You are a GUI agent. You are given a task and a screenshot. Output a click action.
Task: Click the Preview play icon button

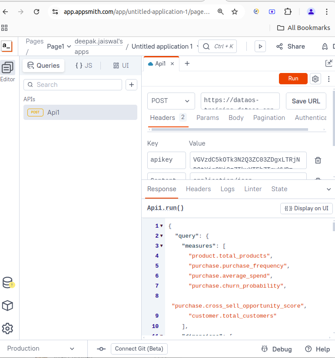260,46
